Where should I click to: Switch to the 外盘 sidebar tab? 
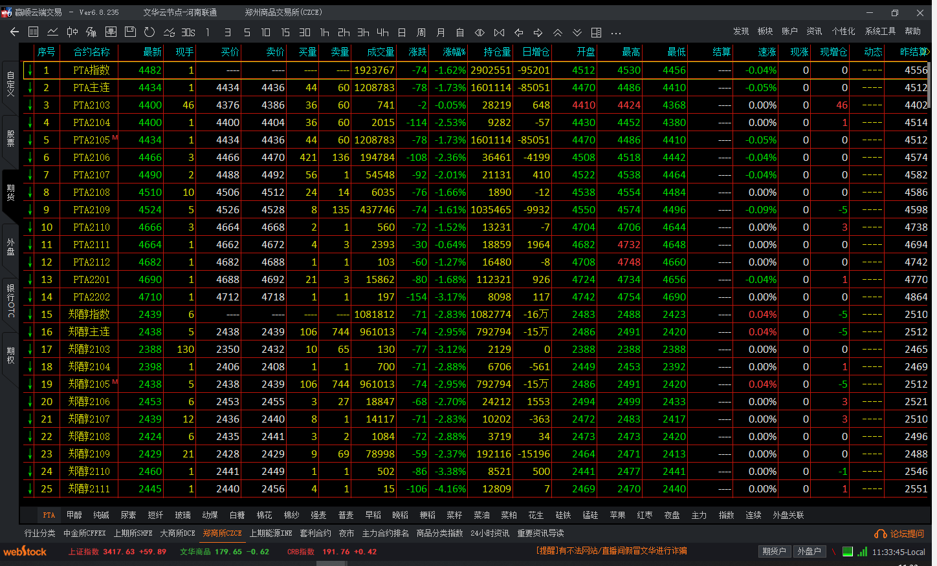[10, 247]
